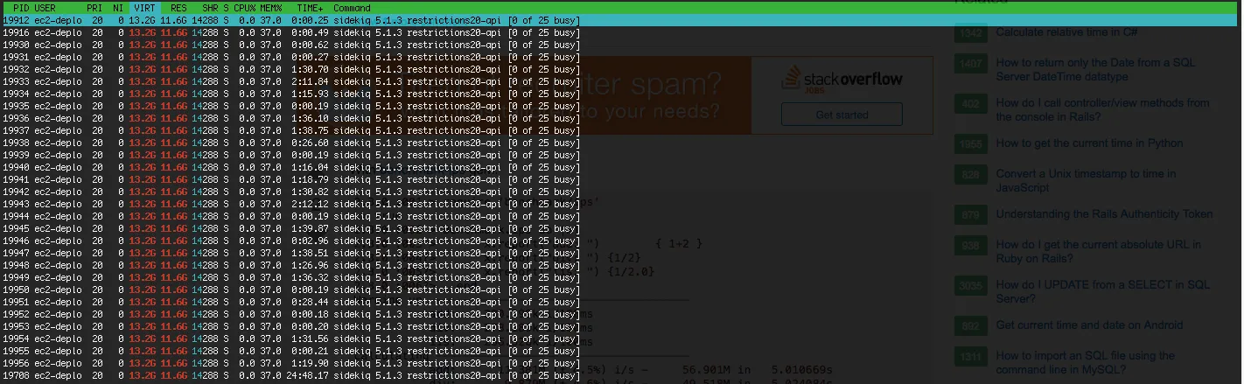The image size is (1244, 384).
Task: Sort by TIME+ column header
Action: 311,8
